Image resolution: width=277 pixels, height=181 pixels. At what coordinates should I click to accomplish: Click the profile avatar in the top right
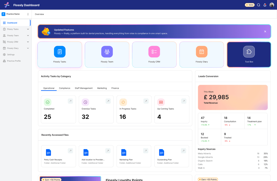coord(272,5)
